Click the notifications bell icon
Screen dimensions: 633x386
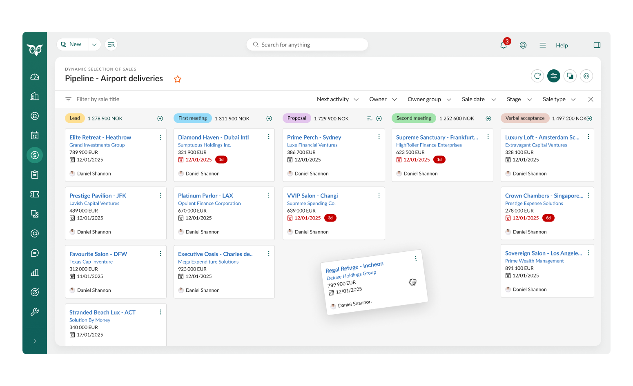[504, 45]
